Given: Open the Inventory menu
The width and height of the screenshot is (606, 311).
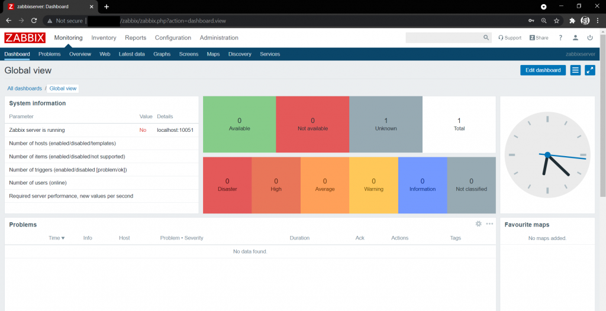Looking at the screenshot, I should [x=104, y=38].
